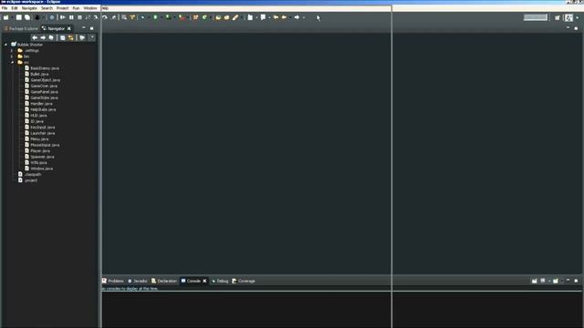
Task: Switch to the Declaration tab
Action: [x=164, y=281]
